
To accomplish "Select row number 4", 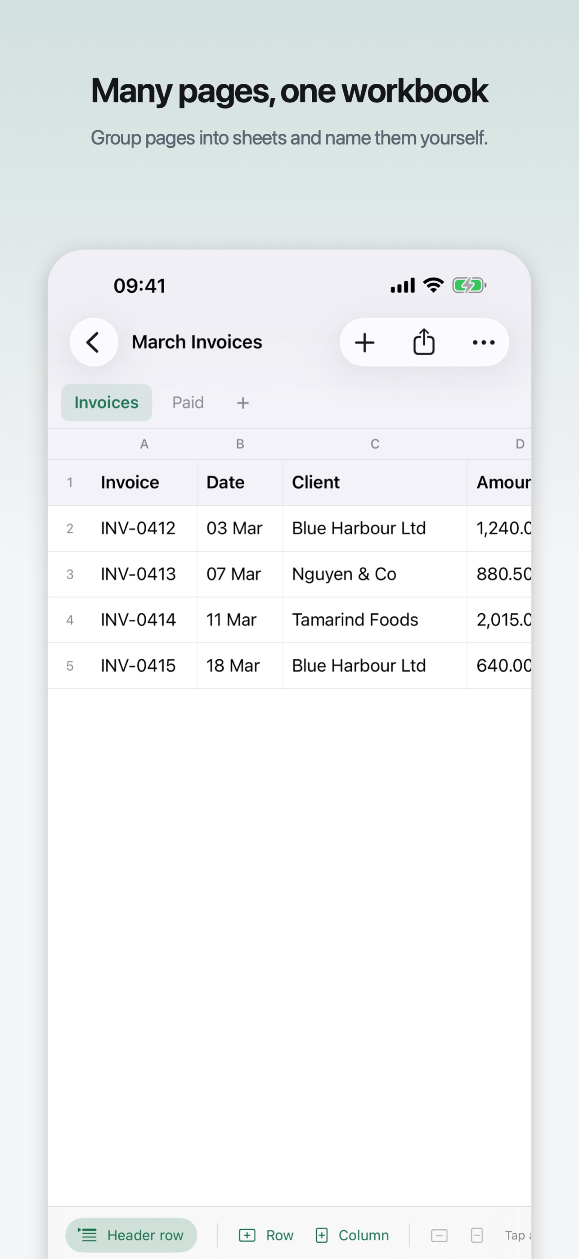I will point(70,620).
